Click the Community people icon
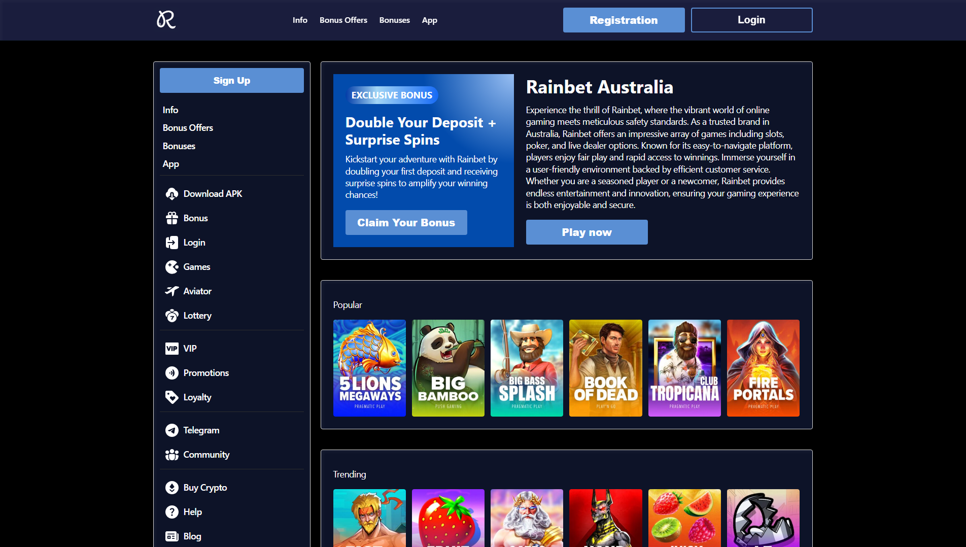The image size is (966, 547). tap(172, 455)
